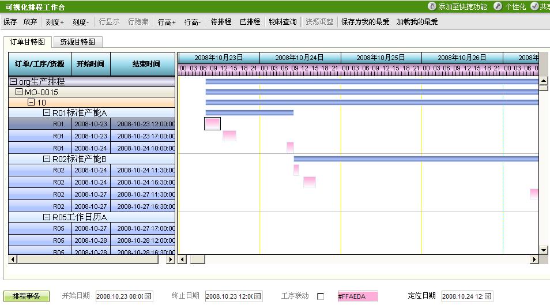Click the 个性化 wrench icon

point(498,6)
